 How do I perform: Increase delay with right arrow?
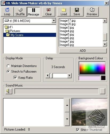coord(69,76)
